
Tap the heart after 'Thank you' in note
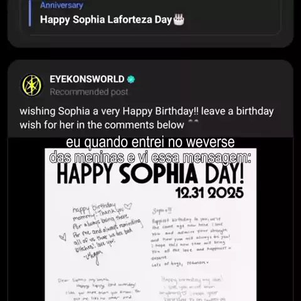pyautogui.click(x=128, y=206)
